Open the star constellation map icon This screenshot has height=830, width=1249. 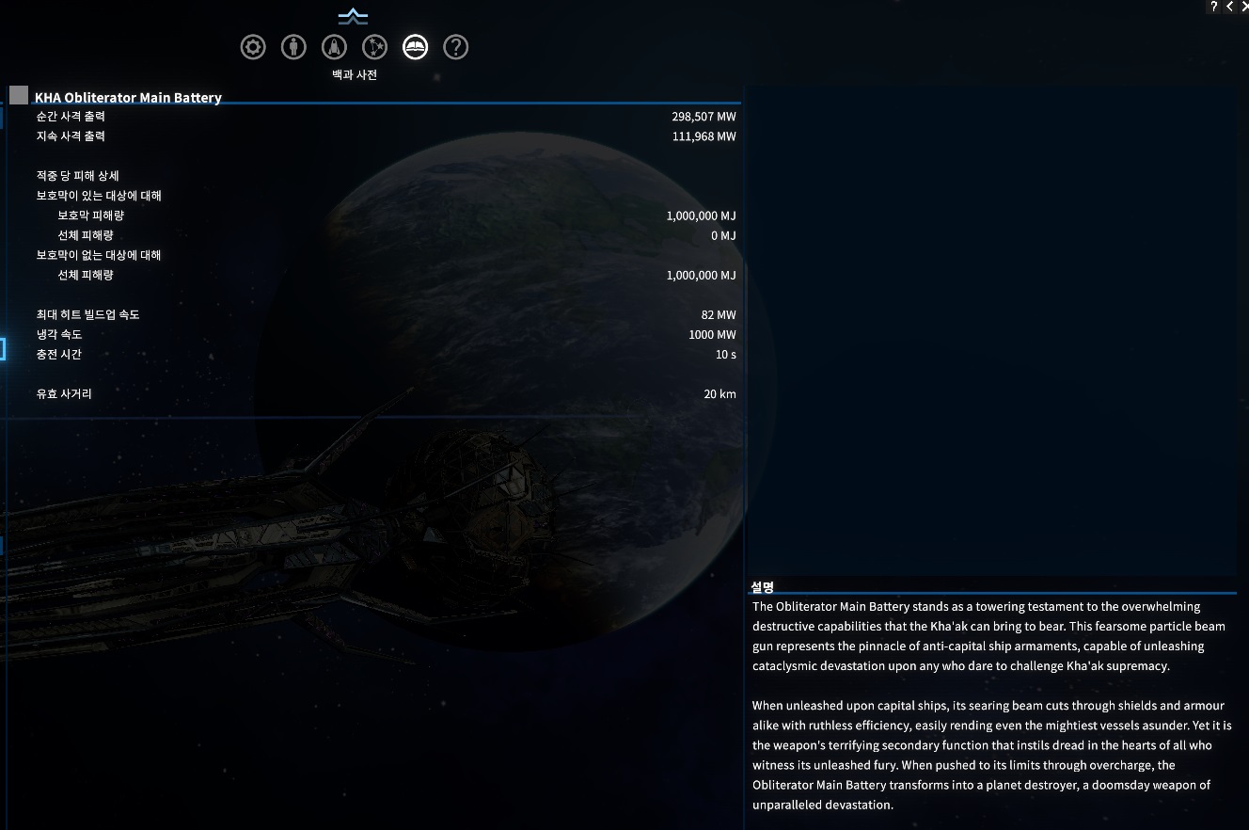coord(374,47)
